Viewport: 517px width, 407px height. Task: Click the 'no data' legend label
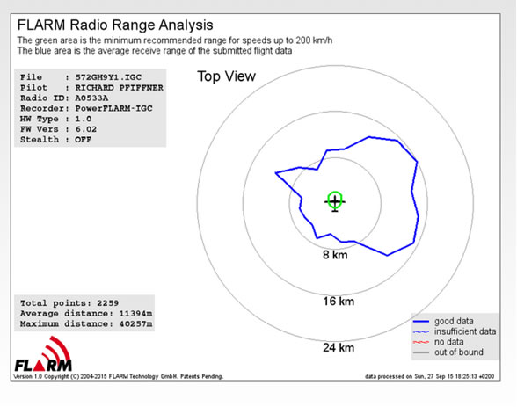tap(448, 342)
